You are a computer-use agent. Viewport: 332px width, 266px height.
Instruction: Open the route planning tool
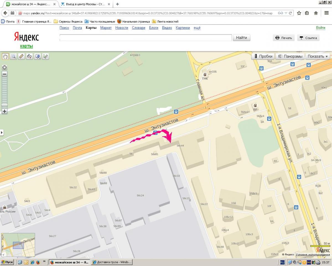pos(29,56)
